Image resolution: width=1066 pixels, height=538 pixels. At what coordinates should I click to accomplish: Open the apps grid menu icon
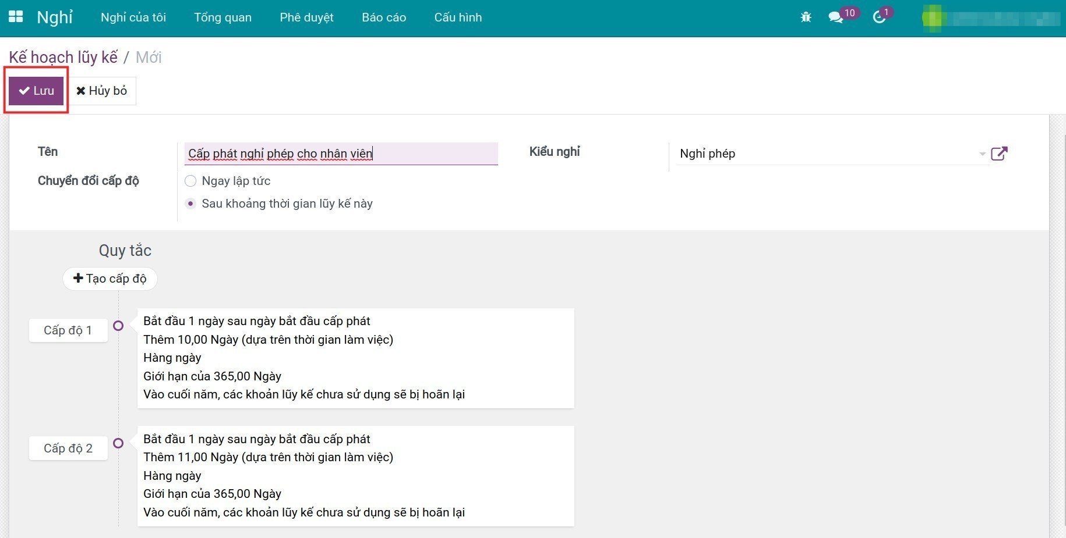pos(16,17)
